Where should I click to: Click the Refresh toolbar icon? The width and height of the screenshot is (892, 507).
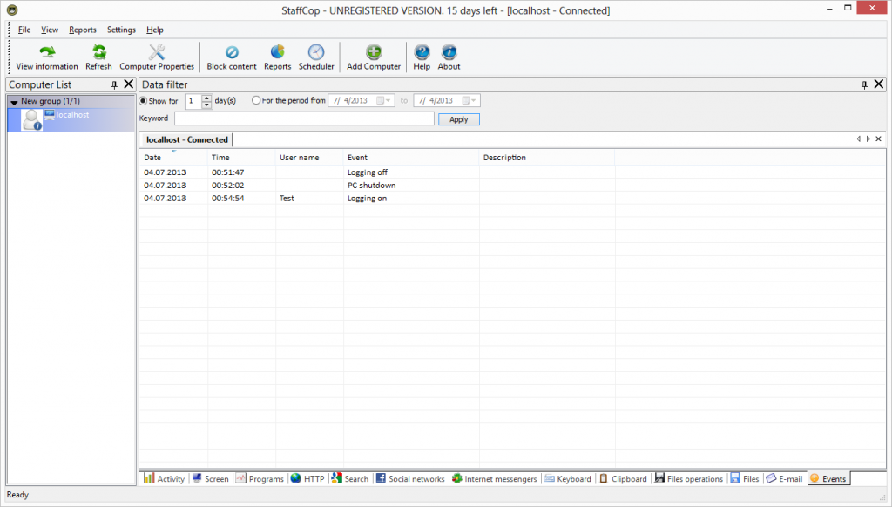coord(98,52)
